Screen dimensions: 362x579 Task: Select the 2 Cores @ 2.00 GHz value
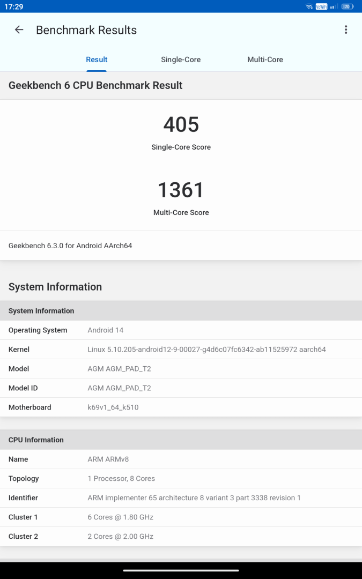pyautogui.click(x=121, y=536)
